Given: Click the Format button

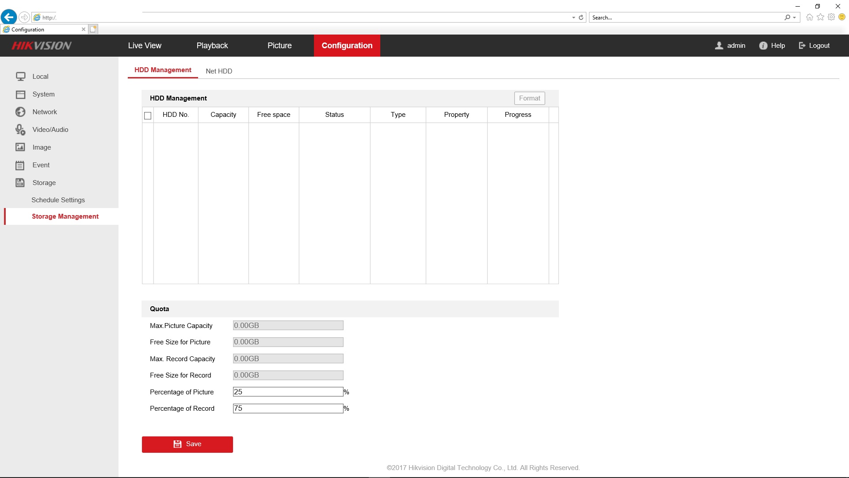Looking at the screenshot, I should 529,98.
